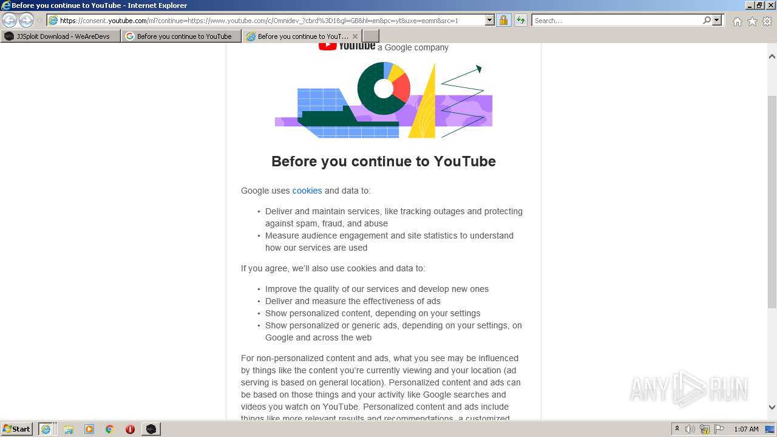Launch Opera from the taskbar
Image resolution: width=777 pixels, height=437 pixels.
(130, 429)
